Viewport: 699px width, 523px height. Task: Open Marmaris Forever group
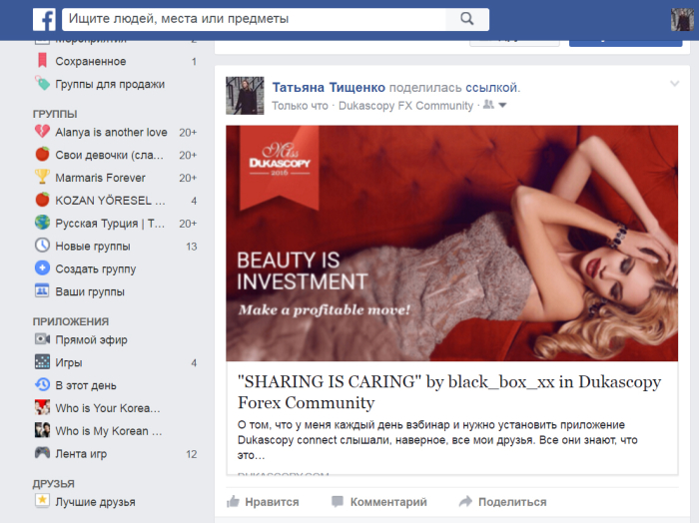pos(100,178)
